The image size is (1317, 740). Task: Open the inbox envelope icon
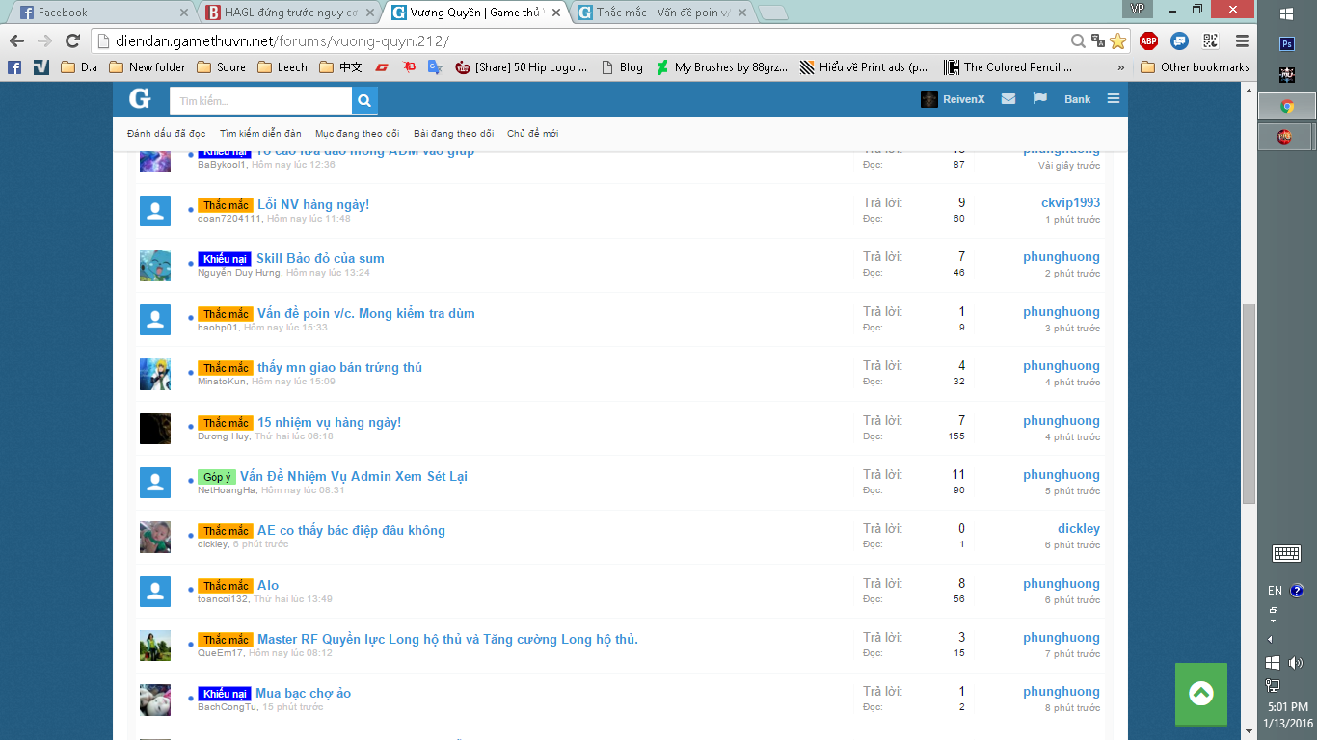coord(1008,99)
